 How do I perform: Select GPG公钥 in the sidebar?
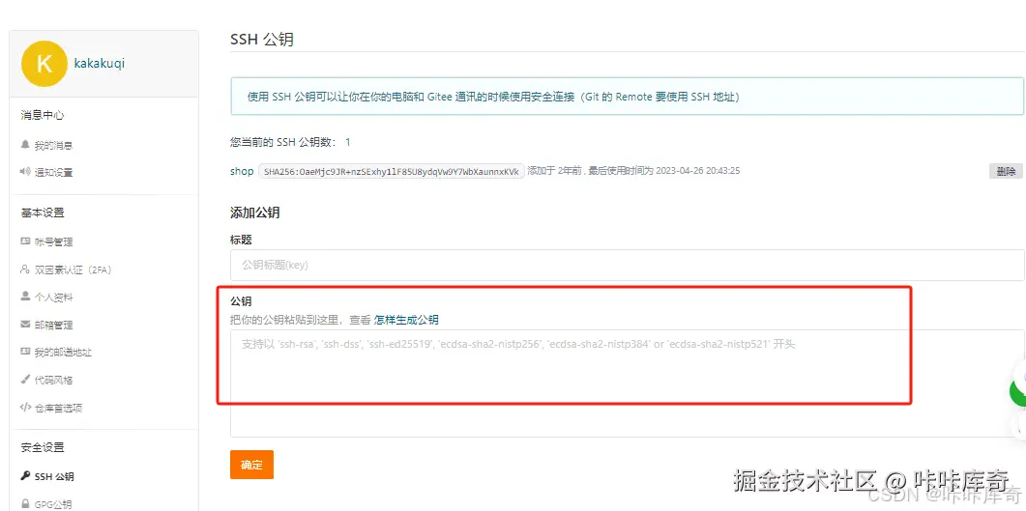(x=53, y=504)
